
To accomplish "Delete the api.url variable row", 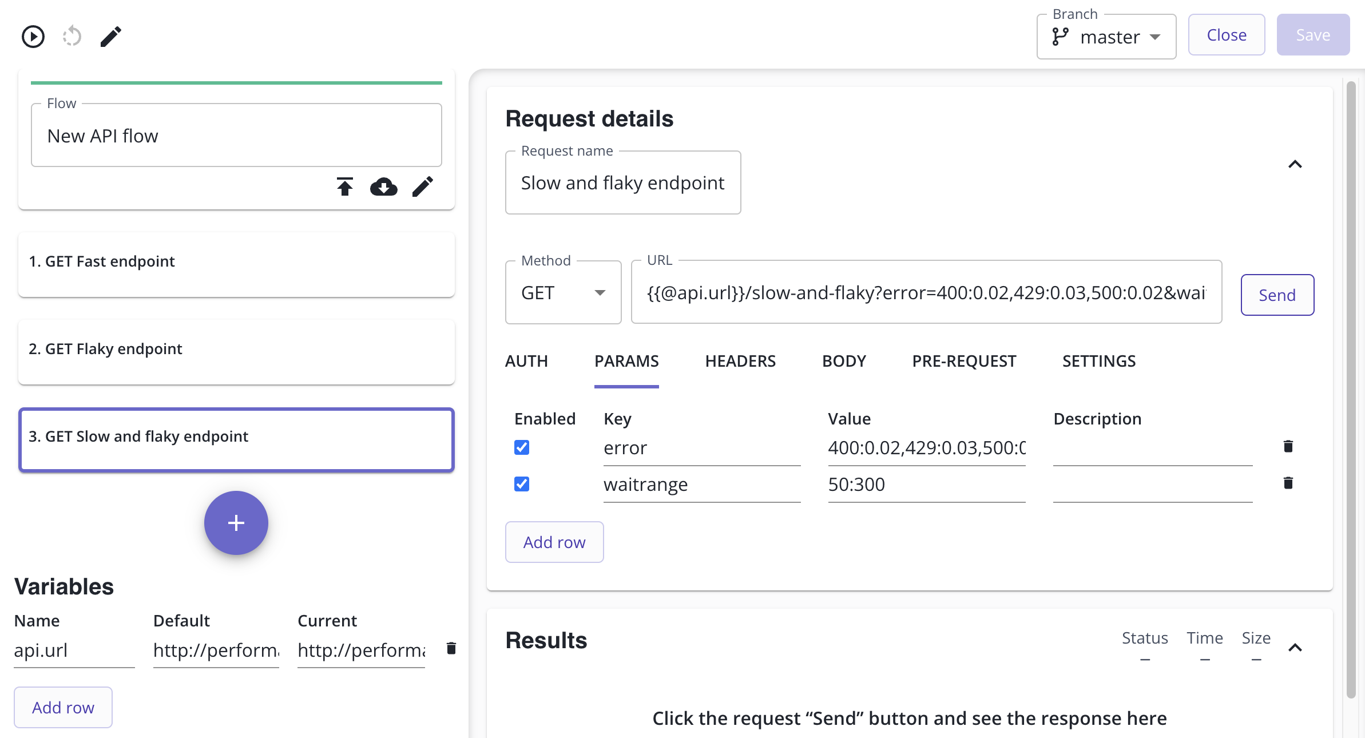I will tap(451, 648).
